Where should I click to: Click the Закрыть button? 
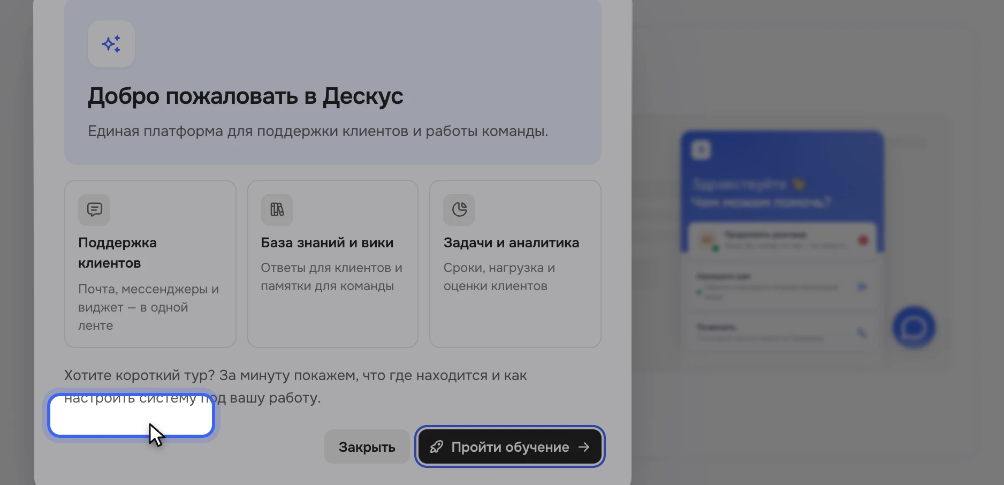coord(367,446)
